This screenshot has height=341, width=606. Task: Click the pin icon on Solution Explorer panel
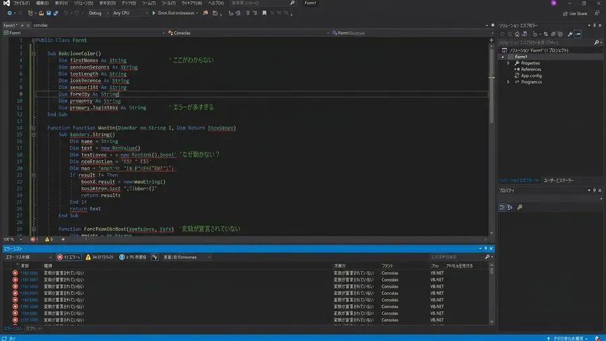tap(595, 26)
